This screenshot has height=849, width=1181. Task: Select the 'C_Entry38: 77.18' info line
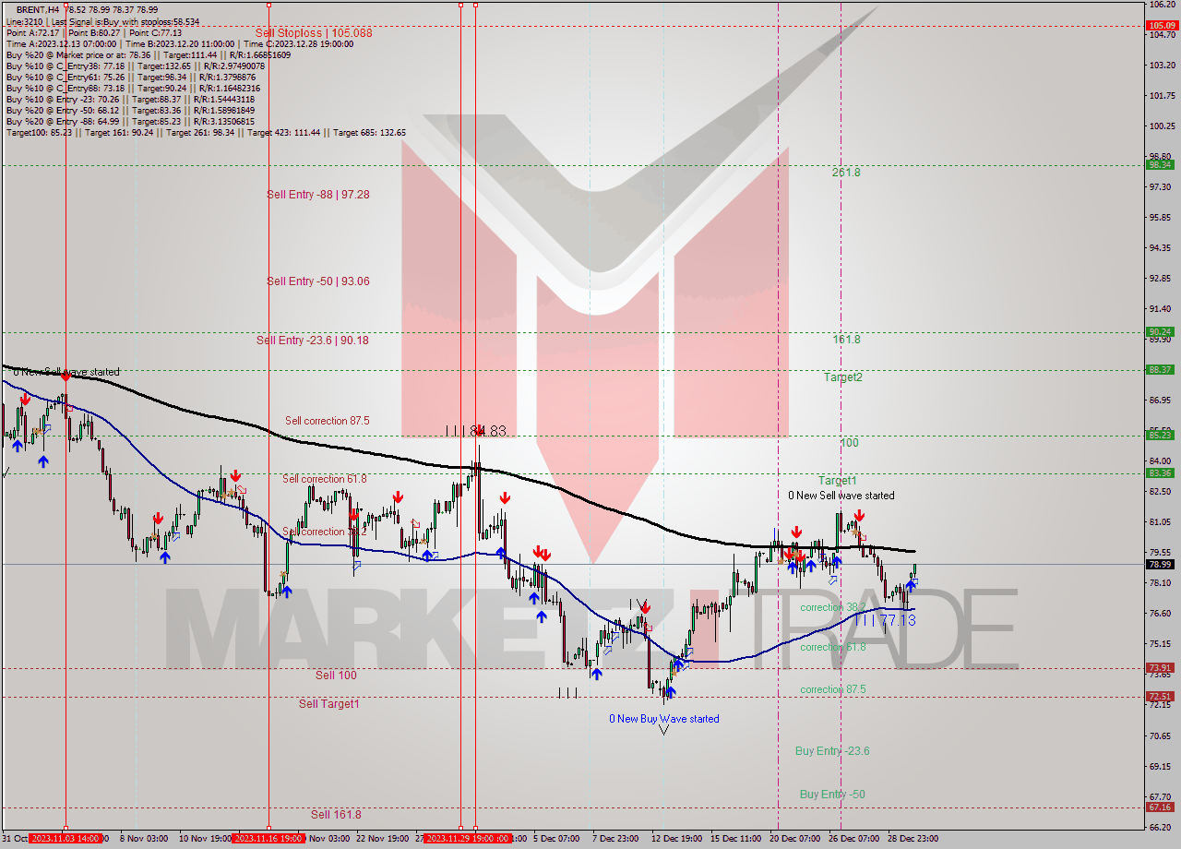point(136,66)
